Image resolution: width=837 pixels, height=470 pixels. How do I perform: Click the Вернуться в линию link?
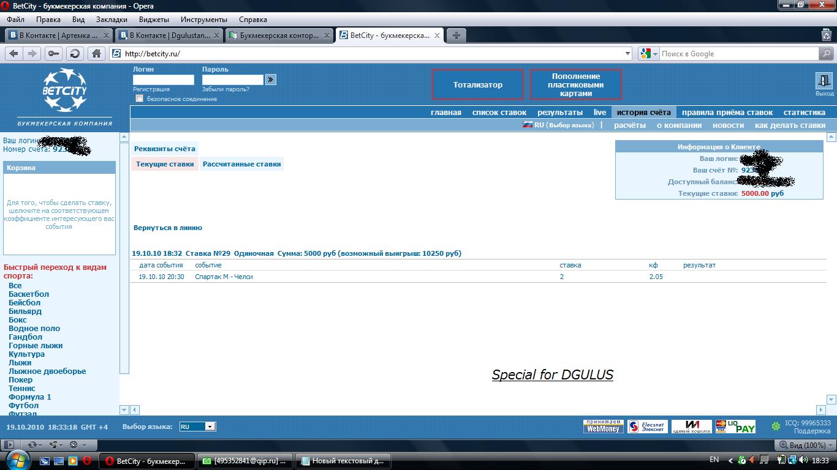(x=168, y=228)
